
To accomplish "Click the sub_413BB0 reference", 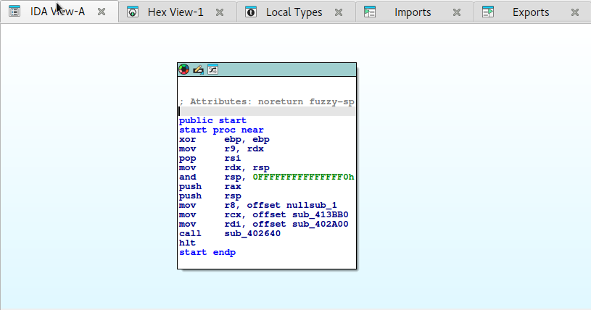I will [321, 214].
